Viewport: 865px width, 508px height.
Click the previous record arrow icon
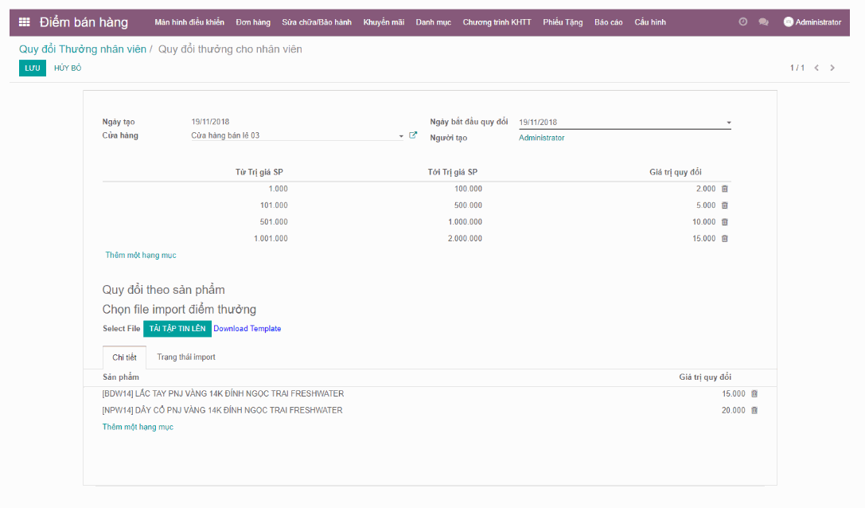(816, 68)
